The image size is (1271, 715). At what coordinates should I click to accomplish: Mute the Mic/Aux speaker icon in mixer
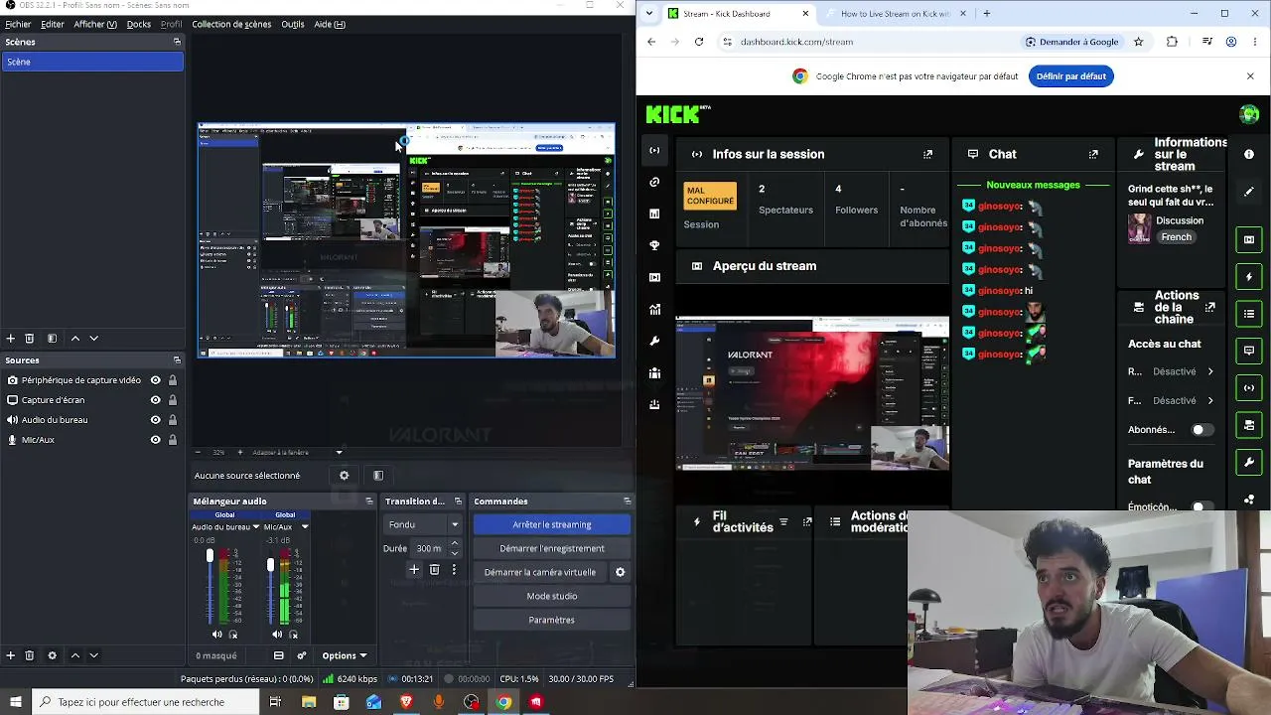277,635
